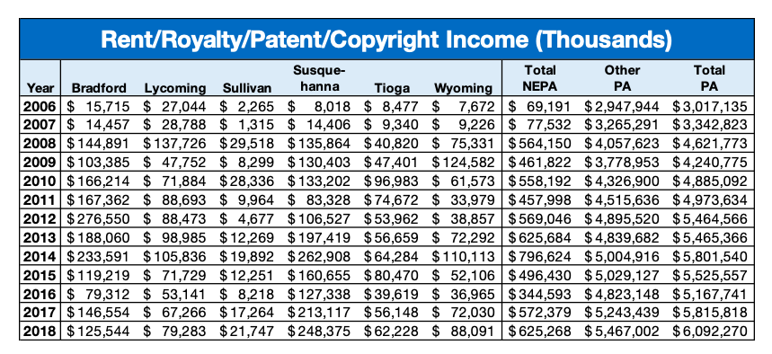The image size is (772, 354).
Task: Select the Sullivan column header
Action: click(x=247, y=88)
